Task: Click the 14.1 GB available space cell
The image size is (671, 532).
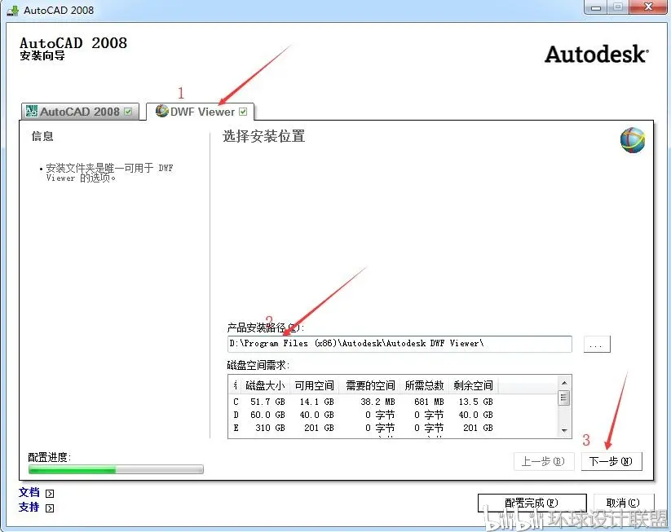Action: 316,402
